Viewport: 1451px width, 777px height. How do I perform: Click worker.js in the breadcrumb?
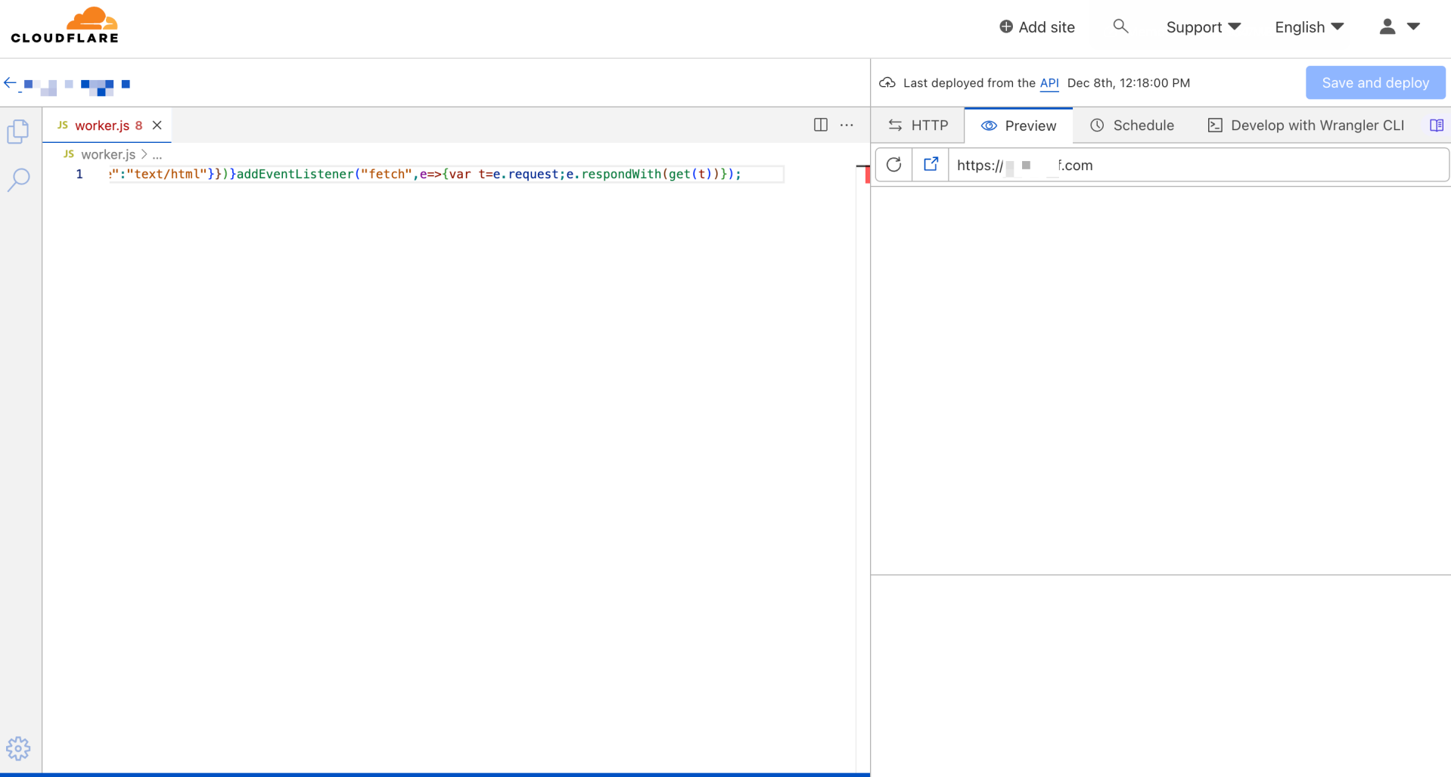click(x=108, y=154)
